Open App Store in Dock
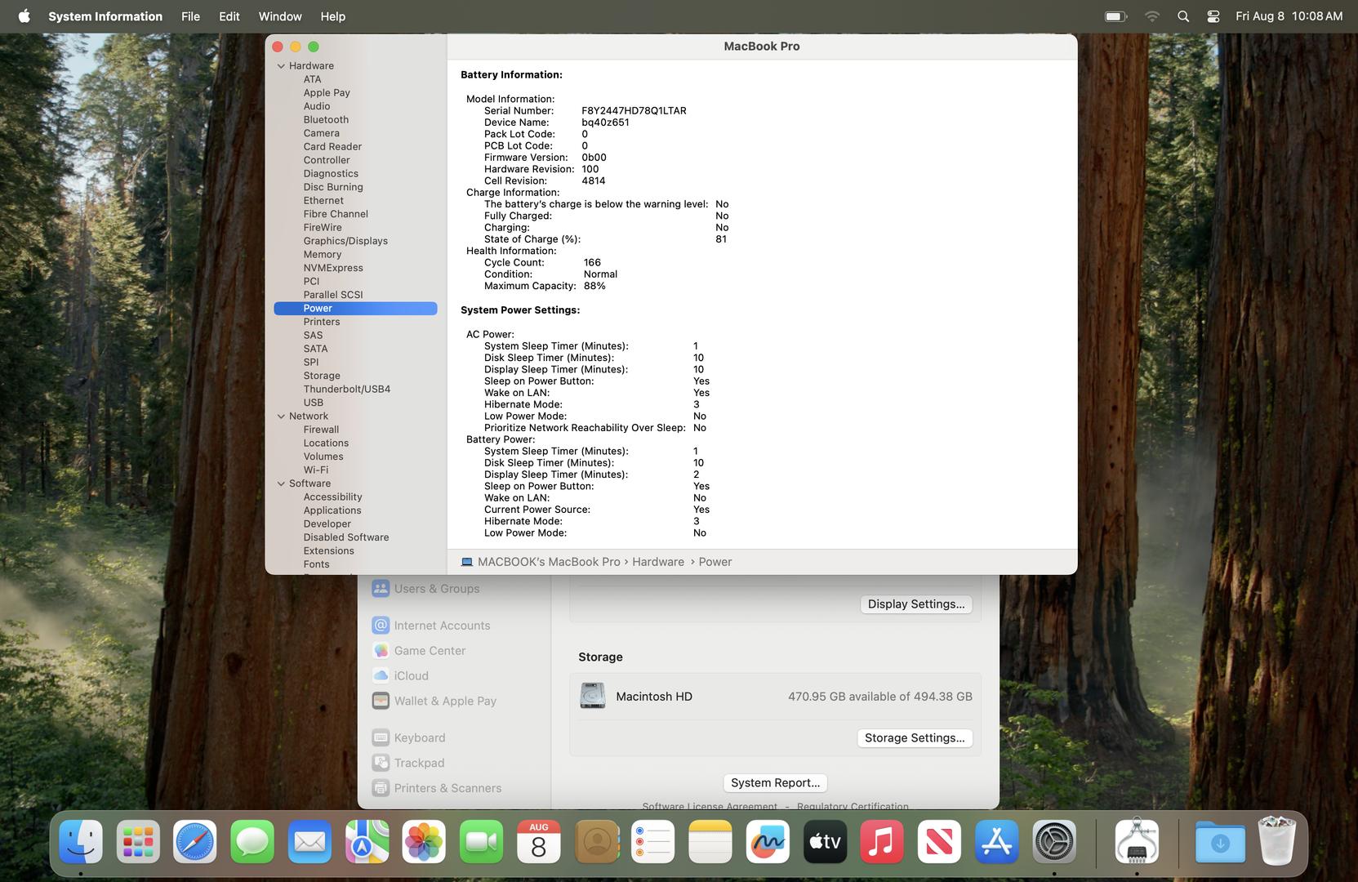The image size is (1358, 882). pos(996,841)
